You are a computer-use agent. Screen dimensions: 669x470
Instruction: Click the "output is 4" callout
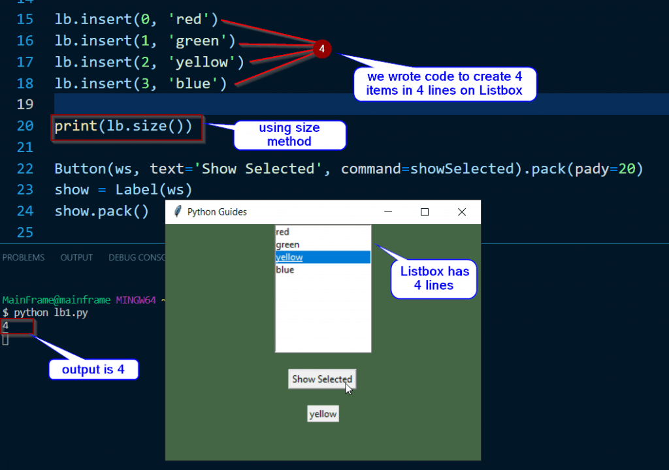93,369
